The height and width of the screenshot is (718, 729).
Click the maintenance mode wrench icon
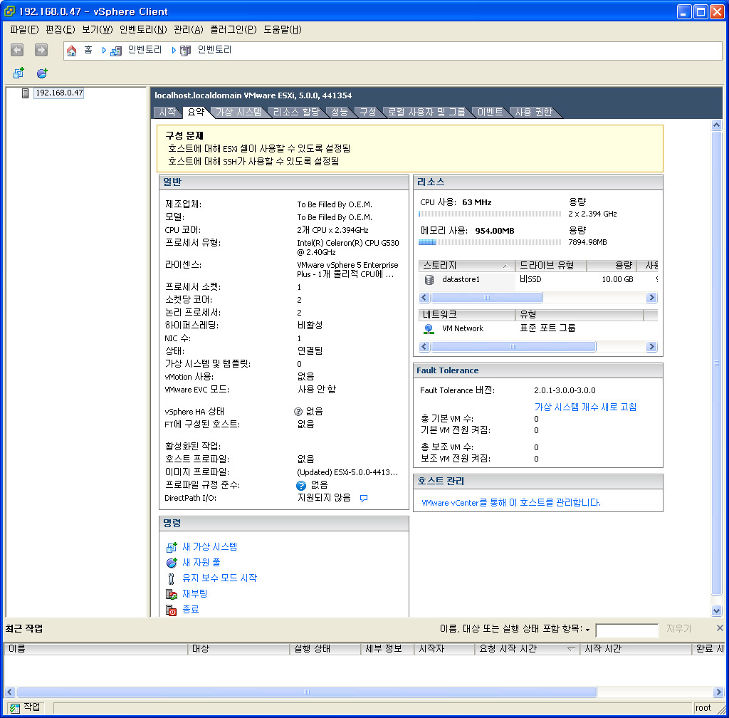pyautogui.click(x=171, y=578)
